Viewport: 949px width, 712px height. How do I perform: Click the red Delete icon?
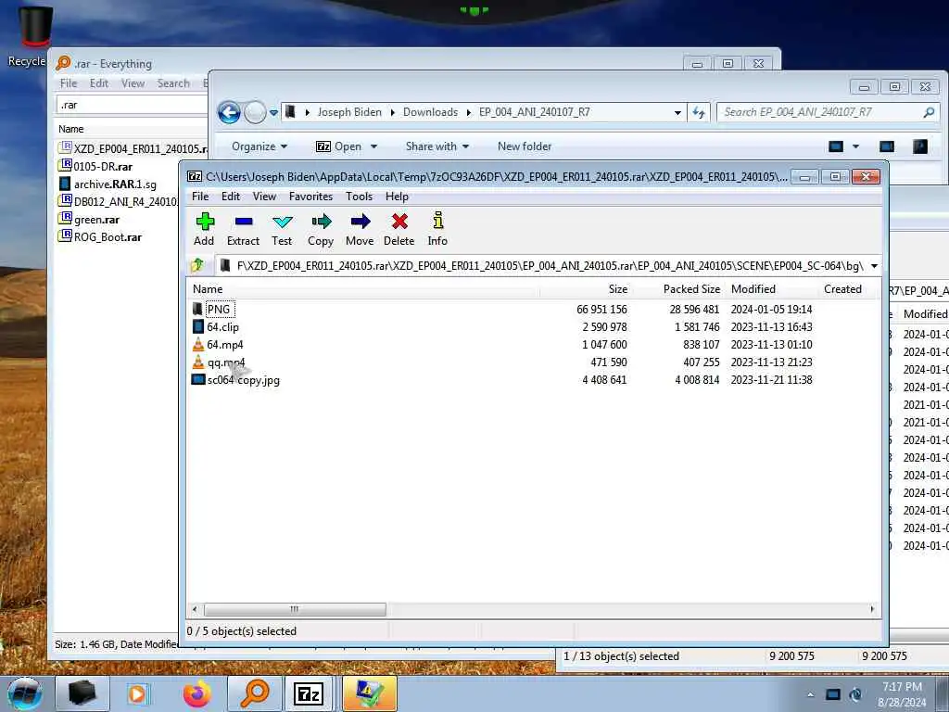pos(399,230)
